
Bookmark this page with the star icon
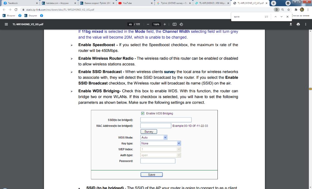coord(289,10)
